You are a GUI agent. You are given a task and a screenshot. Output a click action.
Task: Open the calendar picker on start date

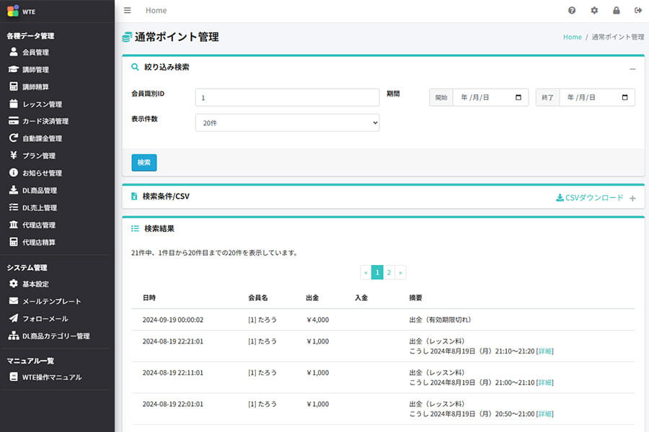(518, 97)
